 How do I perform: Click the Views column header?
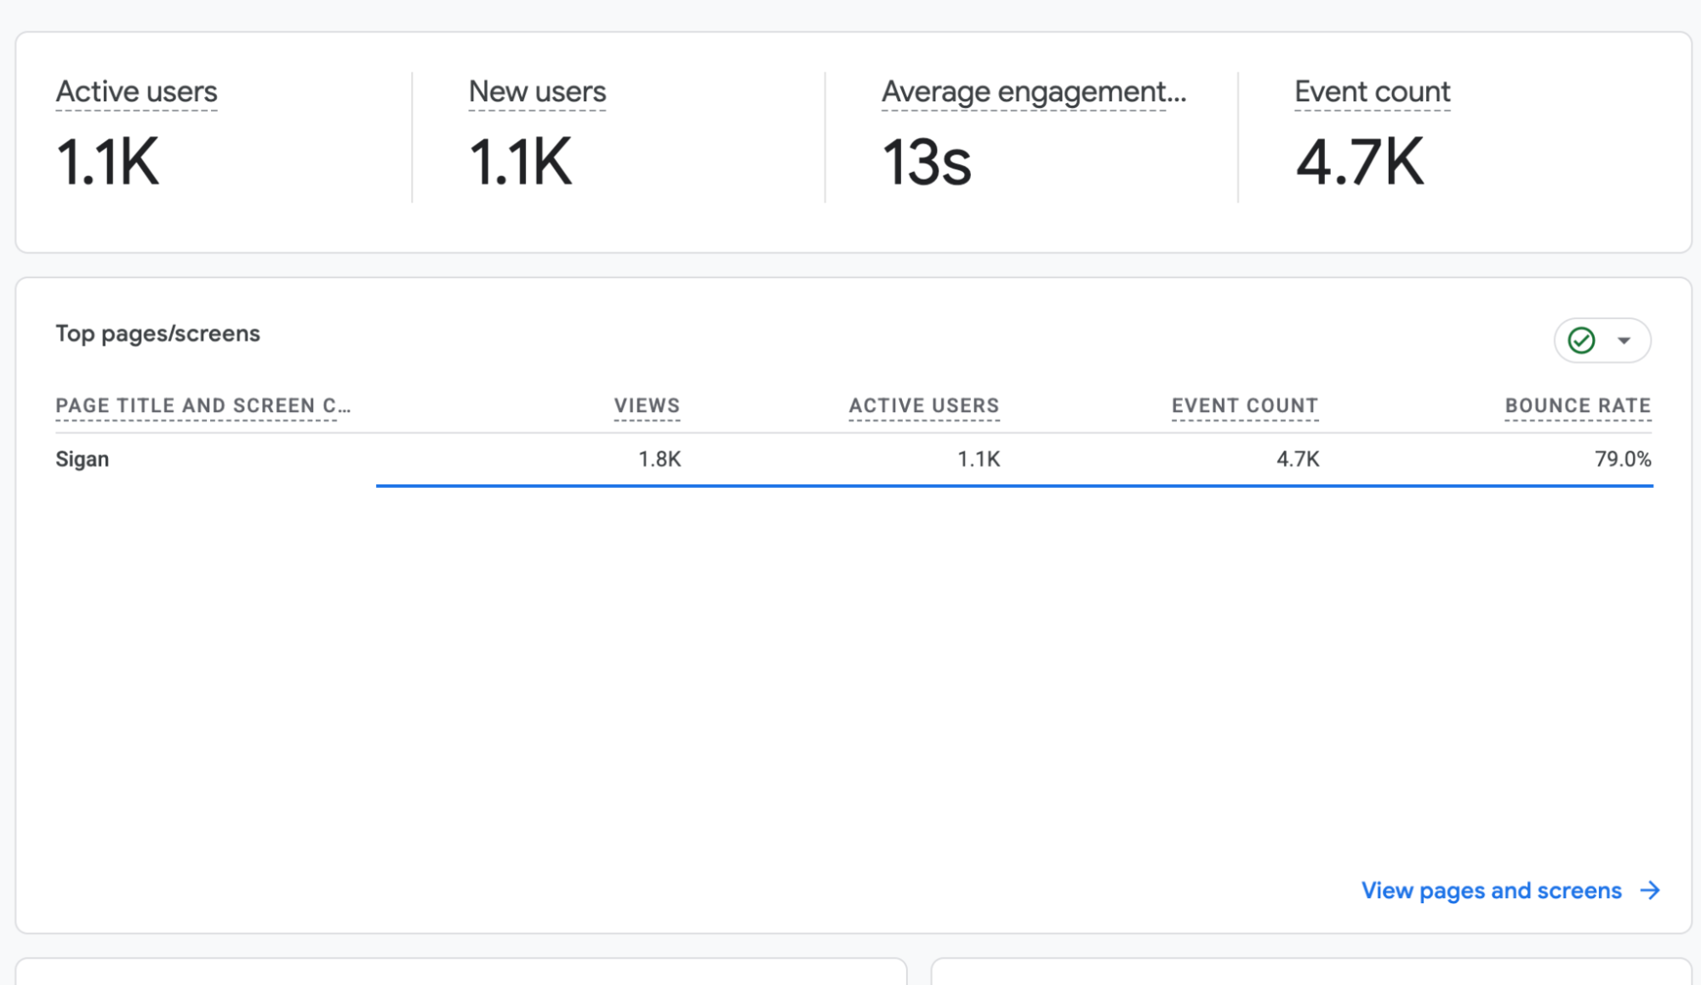[647, 406]
